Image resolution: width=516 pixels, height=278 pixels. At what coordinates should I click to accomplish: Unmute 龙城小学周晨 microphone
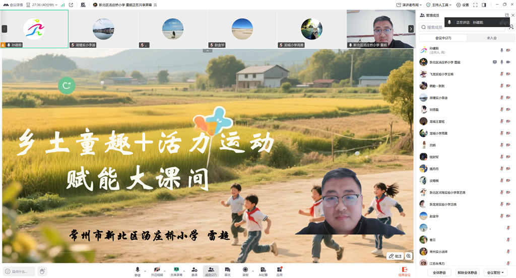pos(502,133)
